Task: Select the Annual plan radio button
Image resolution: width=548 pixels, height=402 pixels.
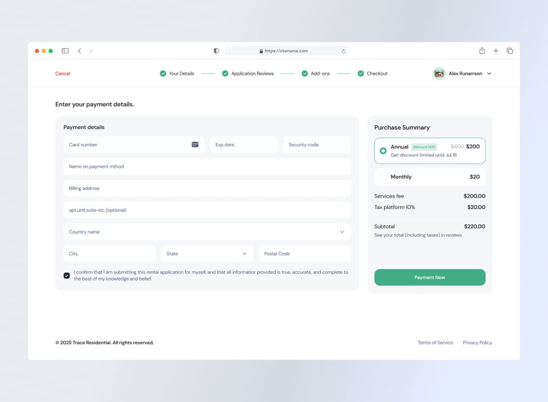Action: coord(383,151)
